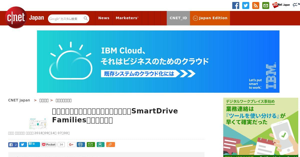Click the teal download icon
This screenshot has width=300, height=157.
pos(100,145)
